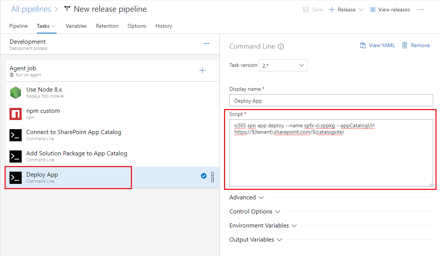Expand the Control Options section
The height and width of the screenshot is (256, 440).
tap(255, 212)
